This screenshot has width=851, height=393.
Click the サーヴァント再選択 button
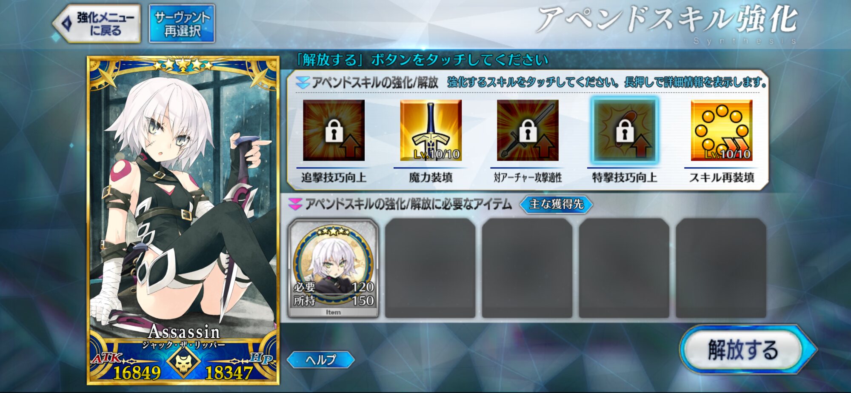tap(182, 24)
